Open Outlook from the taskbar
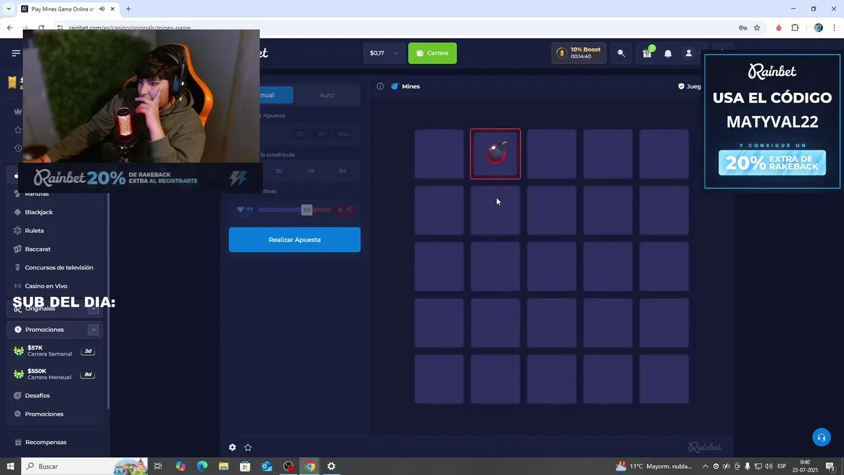844x475 pixels. tap(266, 466)
